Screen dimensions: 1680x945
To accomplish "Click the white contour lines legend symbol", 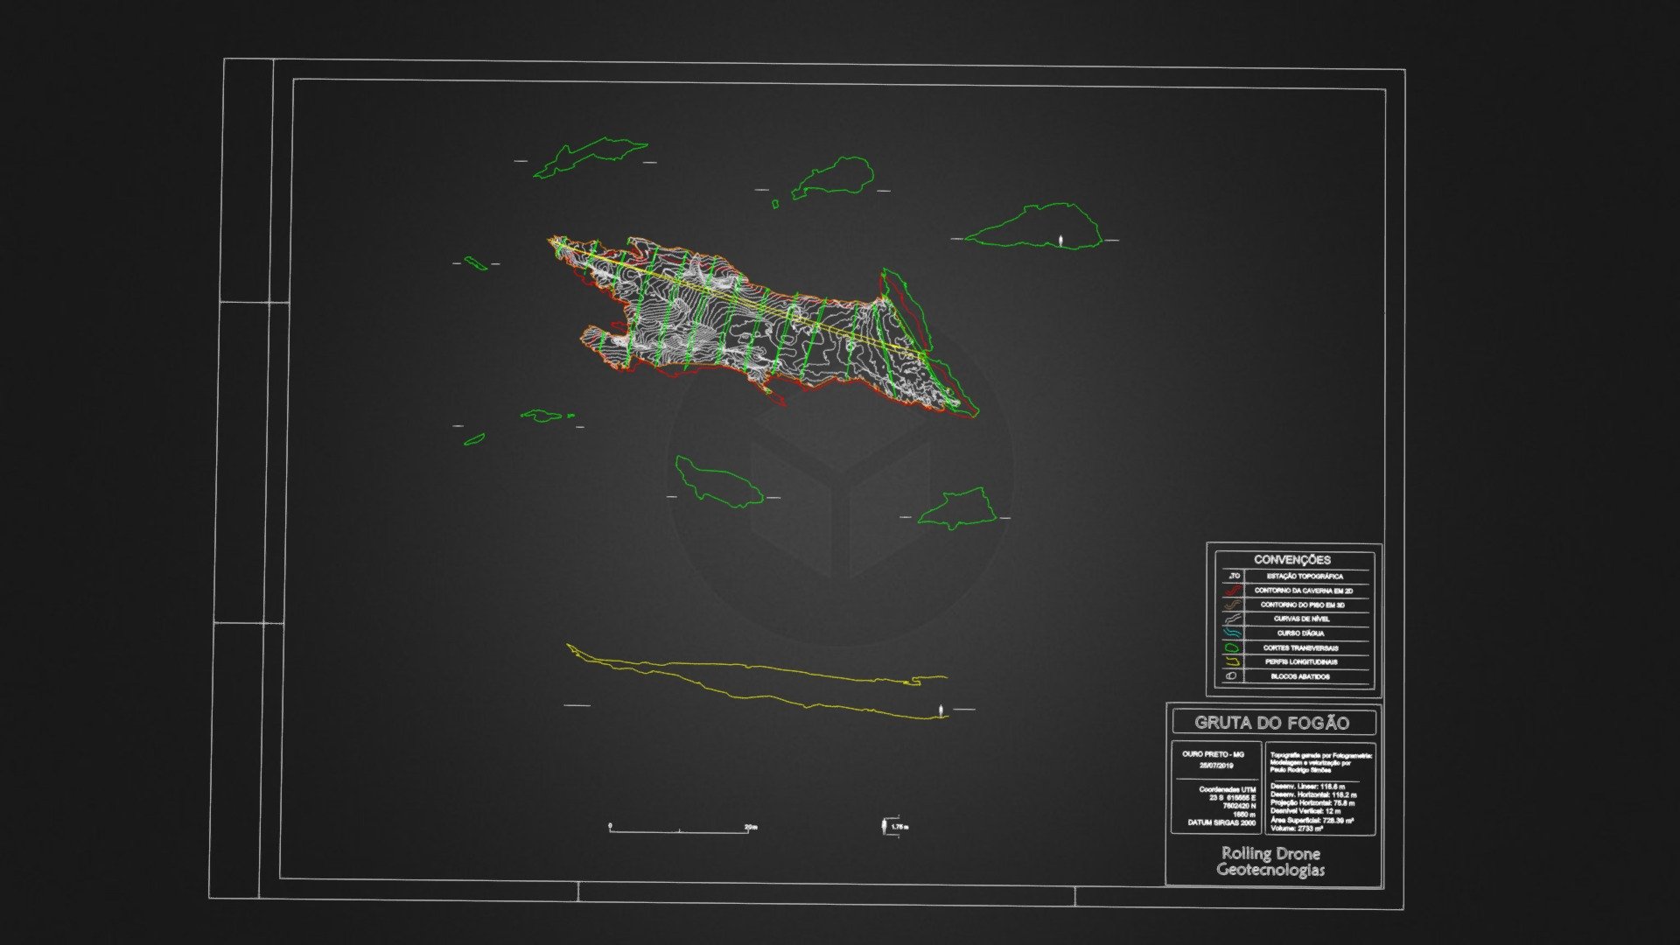I will pyautogui.click(x=1233, y=619).
